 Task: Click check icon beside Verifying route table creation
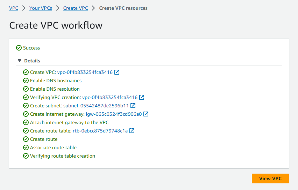click(x=26, y=156)
